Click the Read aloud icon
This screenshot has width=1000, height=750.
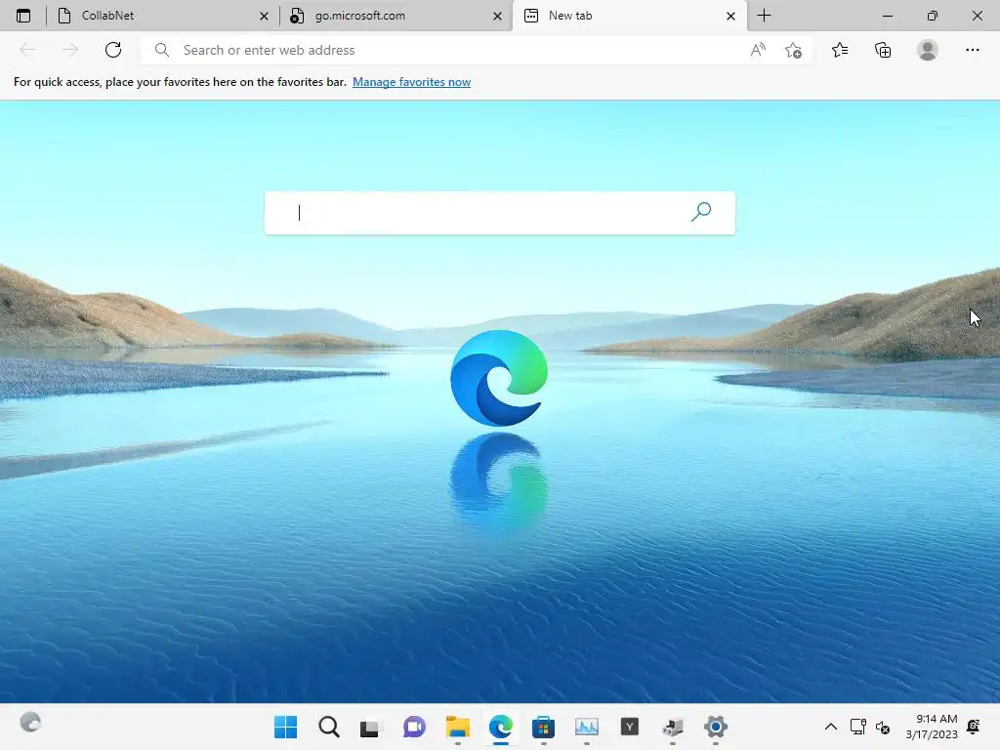(758, 50)
